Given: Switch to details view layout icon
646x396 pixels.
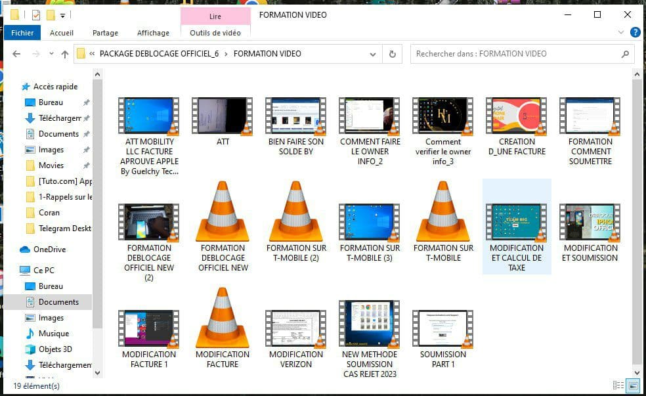Looking at the screenshot, I should 618,385.
